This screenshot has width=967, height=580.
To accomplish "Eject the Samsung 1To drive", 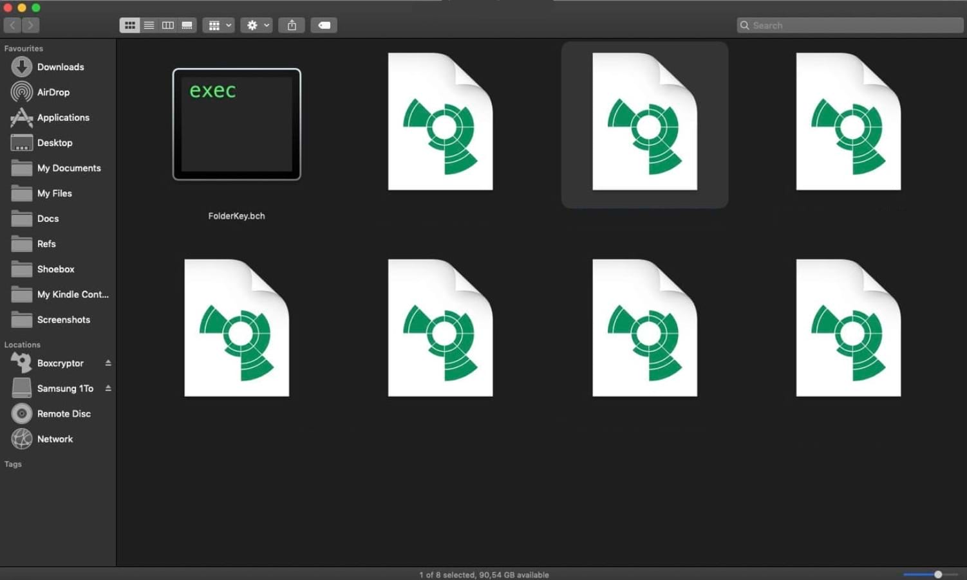I will point(108,388).
